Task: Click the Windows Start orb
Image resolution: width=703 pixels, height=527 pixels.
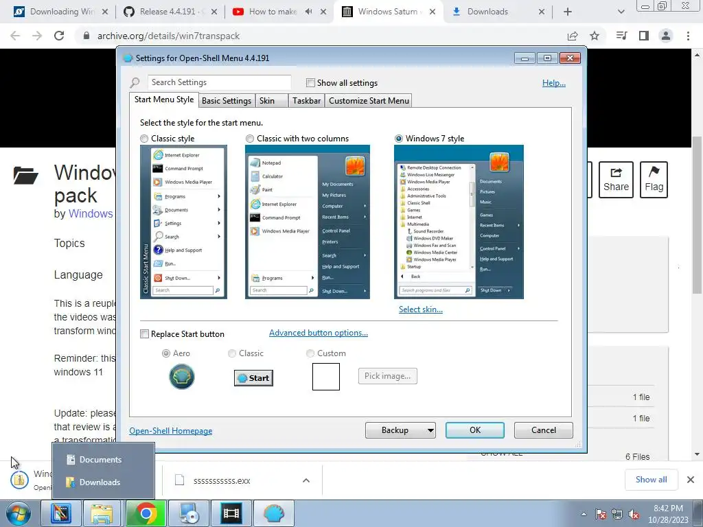Action: (x=18, y=513)
